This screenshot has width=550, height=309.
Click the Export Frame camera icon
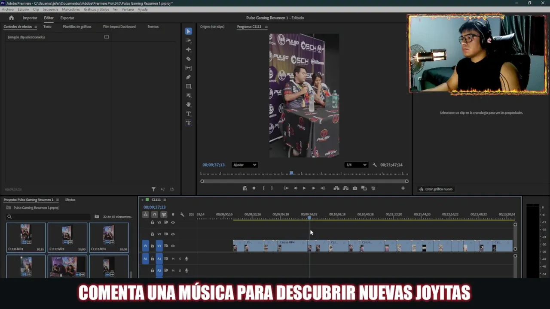(354, 188)
